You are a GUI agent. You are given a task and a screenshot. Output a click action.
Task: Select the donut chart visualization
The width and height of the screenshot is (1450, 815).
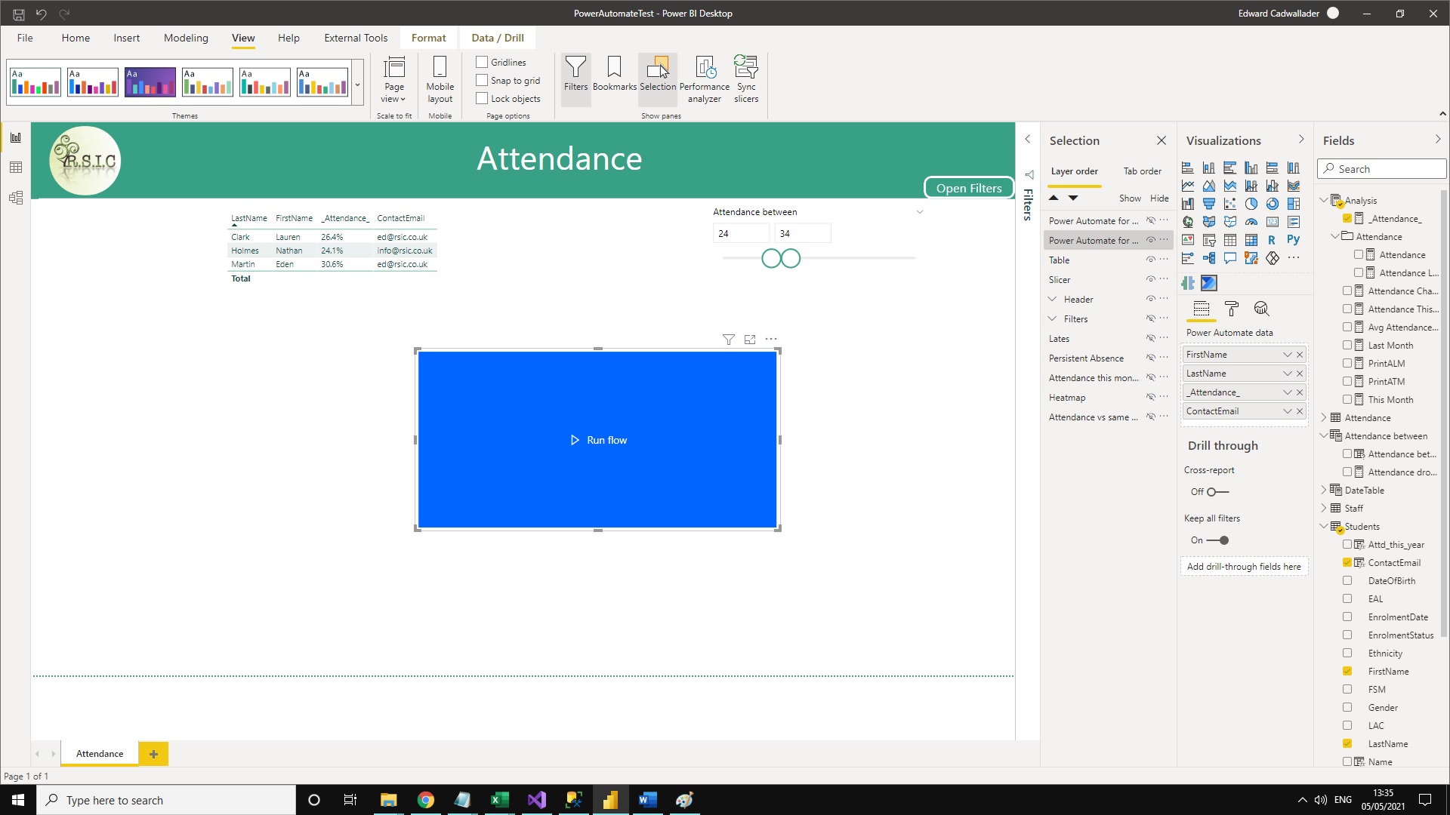[x=1273, y=204]
